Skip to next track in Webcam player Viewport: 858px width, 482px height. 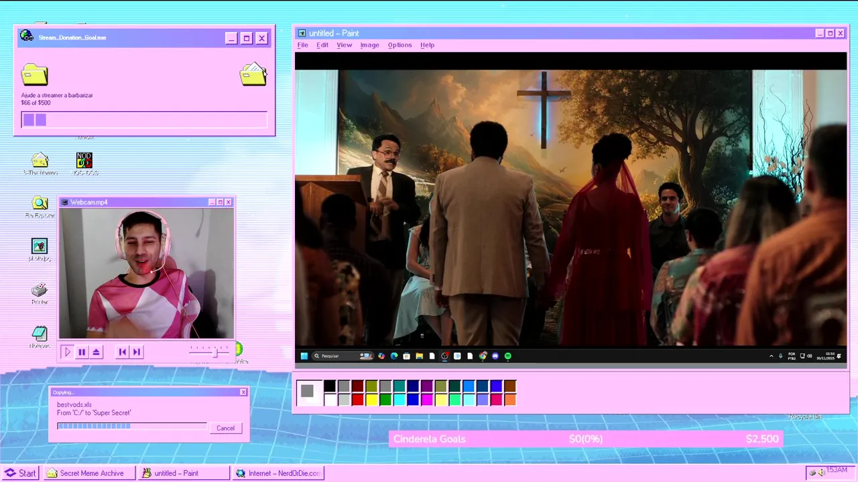pyautogui.click(x=137, y=352)
